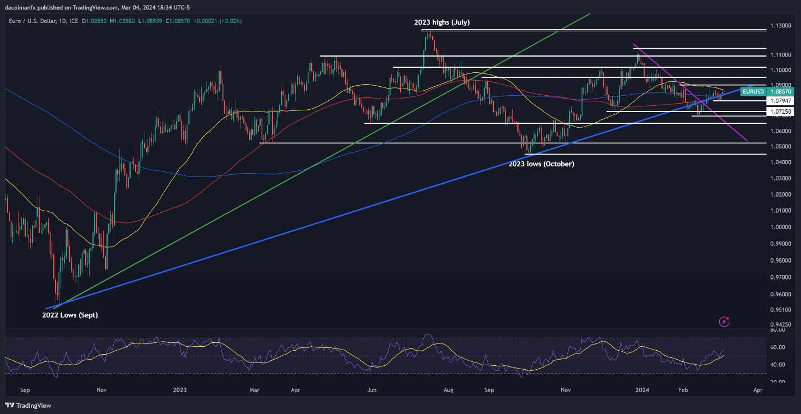Viewport: 801px width, 414px height.
Task: Click the 1.00000 price scale label
Action: pos(783,227)
